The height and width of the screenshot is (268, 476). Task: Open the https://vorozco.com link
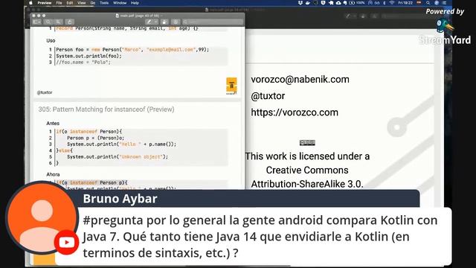(x=295, y=112)
